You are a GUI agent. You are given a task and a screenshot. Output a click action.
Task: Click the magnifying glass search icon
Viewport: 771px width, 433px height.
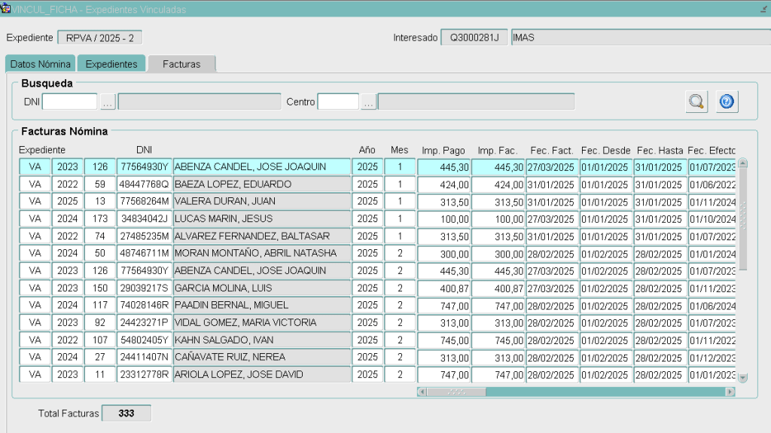pyautogui.click(x=696, y=102)
